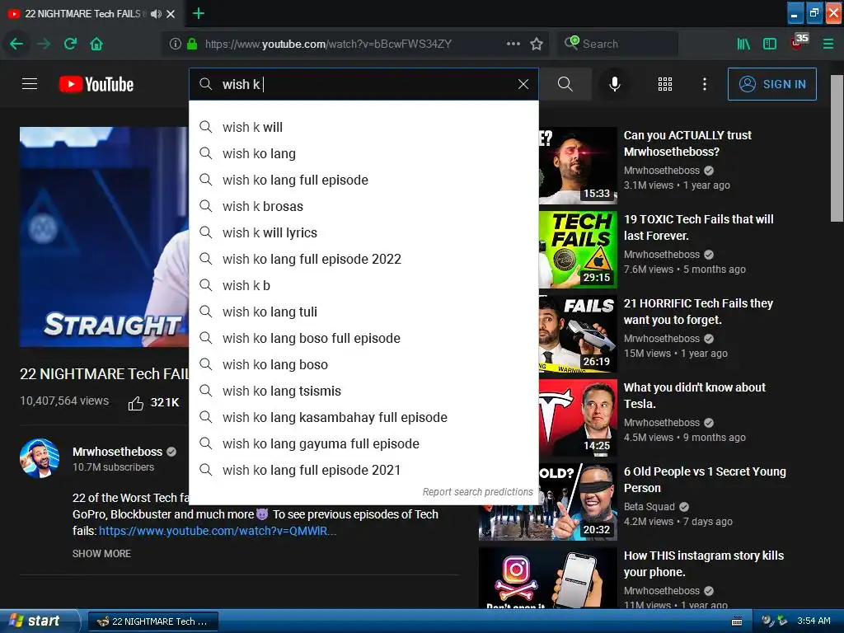
Task: Select 22 NIGHTMARE Tech taskbar button
Action: (x=152, y=621)
